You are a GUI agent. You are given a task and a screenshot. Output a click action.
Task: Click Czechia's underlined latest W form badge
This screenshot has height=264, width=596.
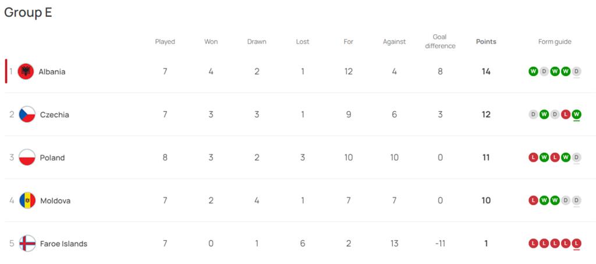(576, 115)
